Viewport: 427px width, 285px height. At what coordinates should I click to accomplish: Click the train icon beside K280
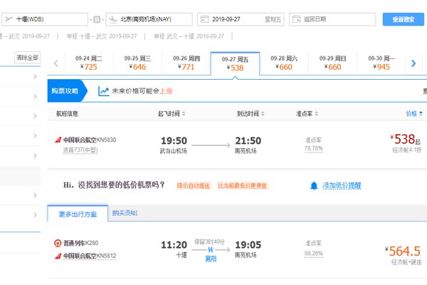click(x=58, y=243)
